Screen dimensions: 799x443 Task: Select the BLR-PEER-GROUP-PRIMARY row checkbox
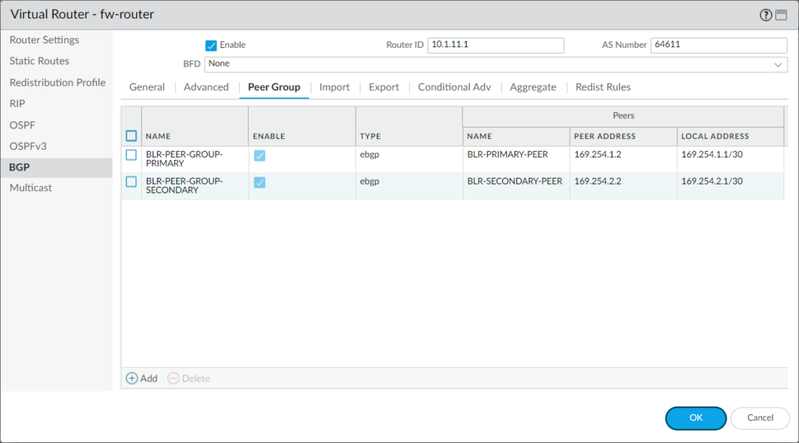point(131,154)
